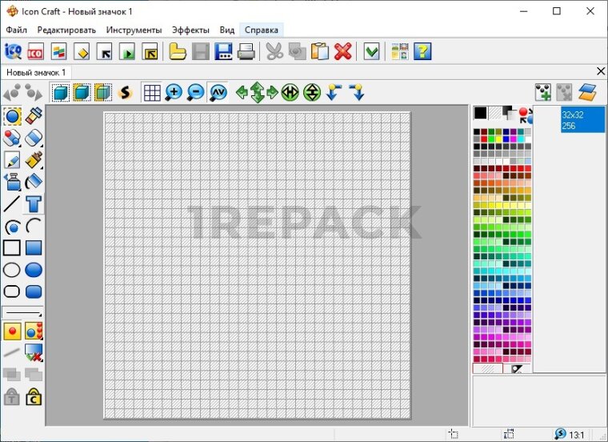The height and width of the screenshot is (442, 608).
Task: Click the add new image format icon
Action: point(543,93)
